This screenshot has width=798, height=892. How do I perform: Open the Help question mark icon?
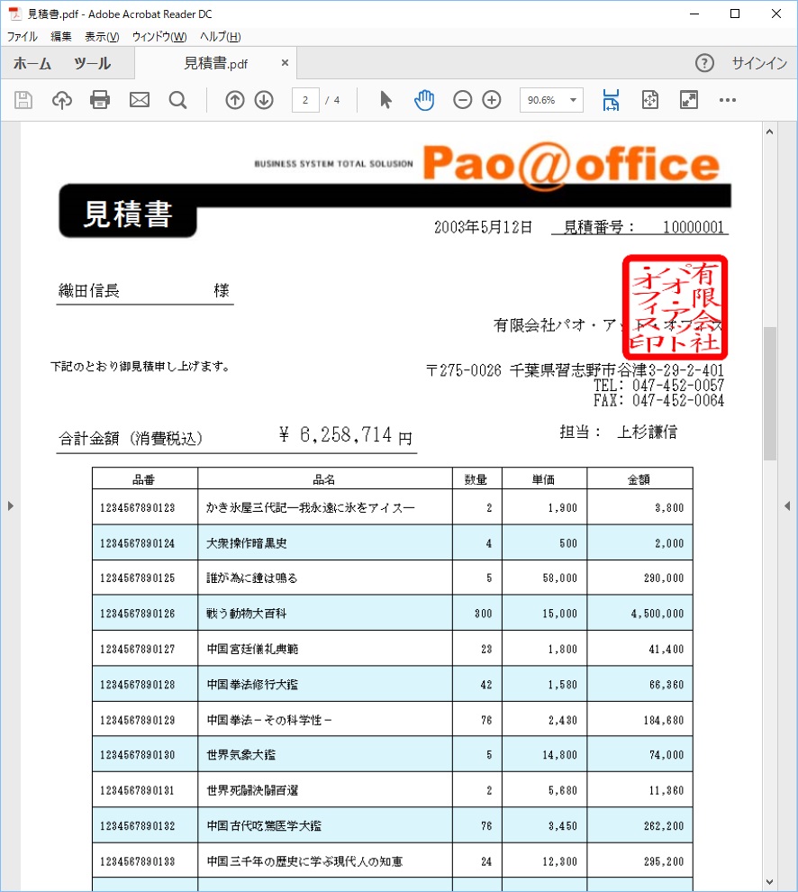tap(704, 63)
